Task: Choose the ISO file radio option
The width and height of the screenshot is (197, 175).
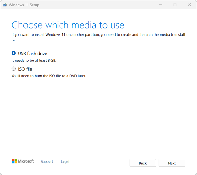Action: [13, 69]
